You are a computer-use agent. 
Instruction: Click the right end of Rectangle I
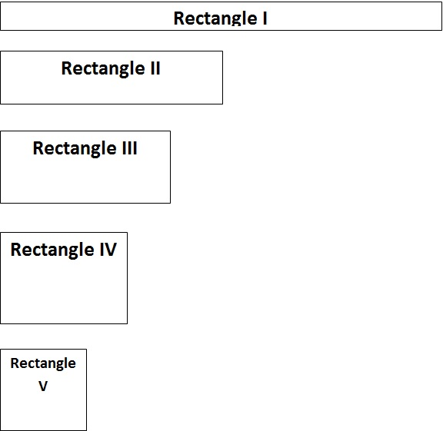(435, 16)
